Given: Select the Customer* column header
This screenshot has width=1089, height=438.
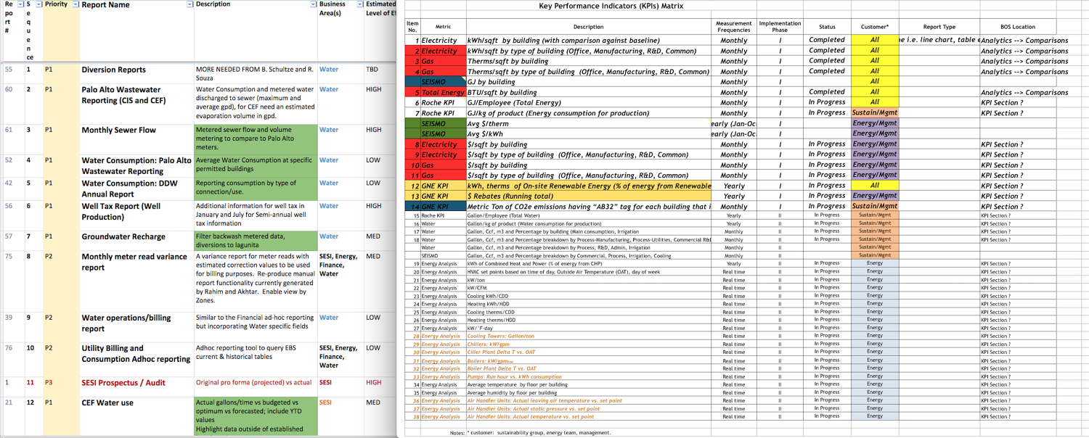Looking at the screenshot, I should (x=874, y=28).
